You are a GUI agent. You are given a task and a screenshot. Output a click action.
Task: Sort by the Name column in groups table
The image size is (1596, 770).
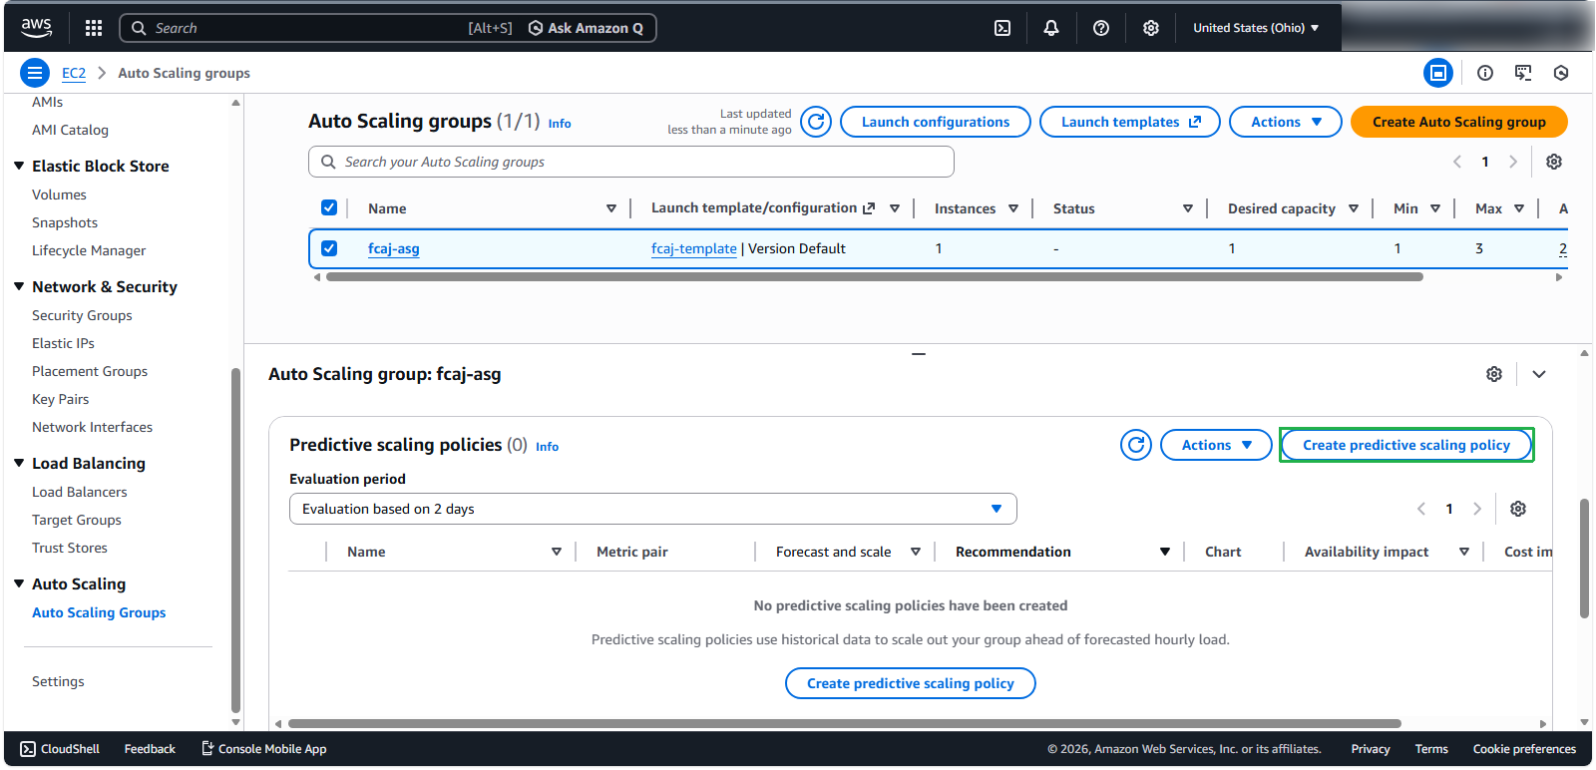(611, 208)
